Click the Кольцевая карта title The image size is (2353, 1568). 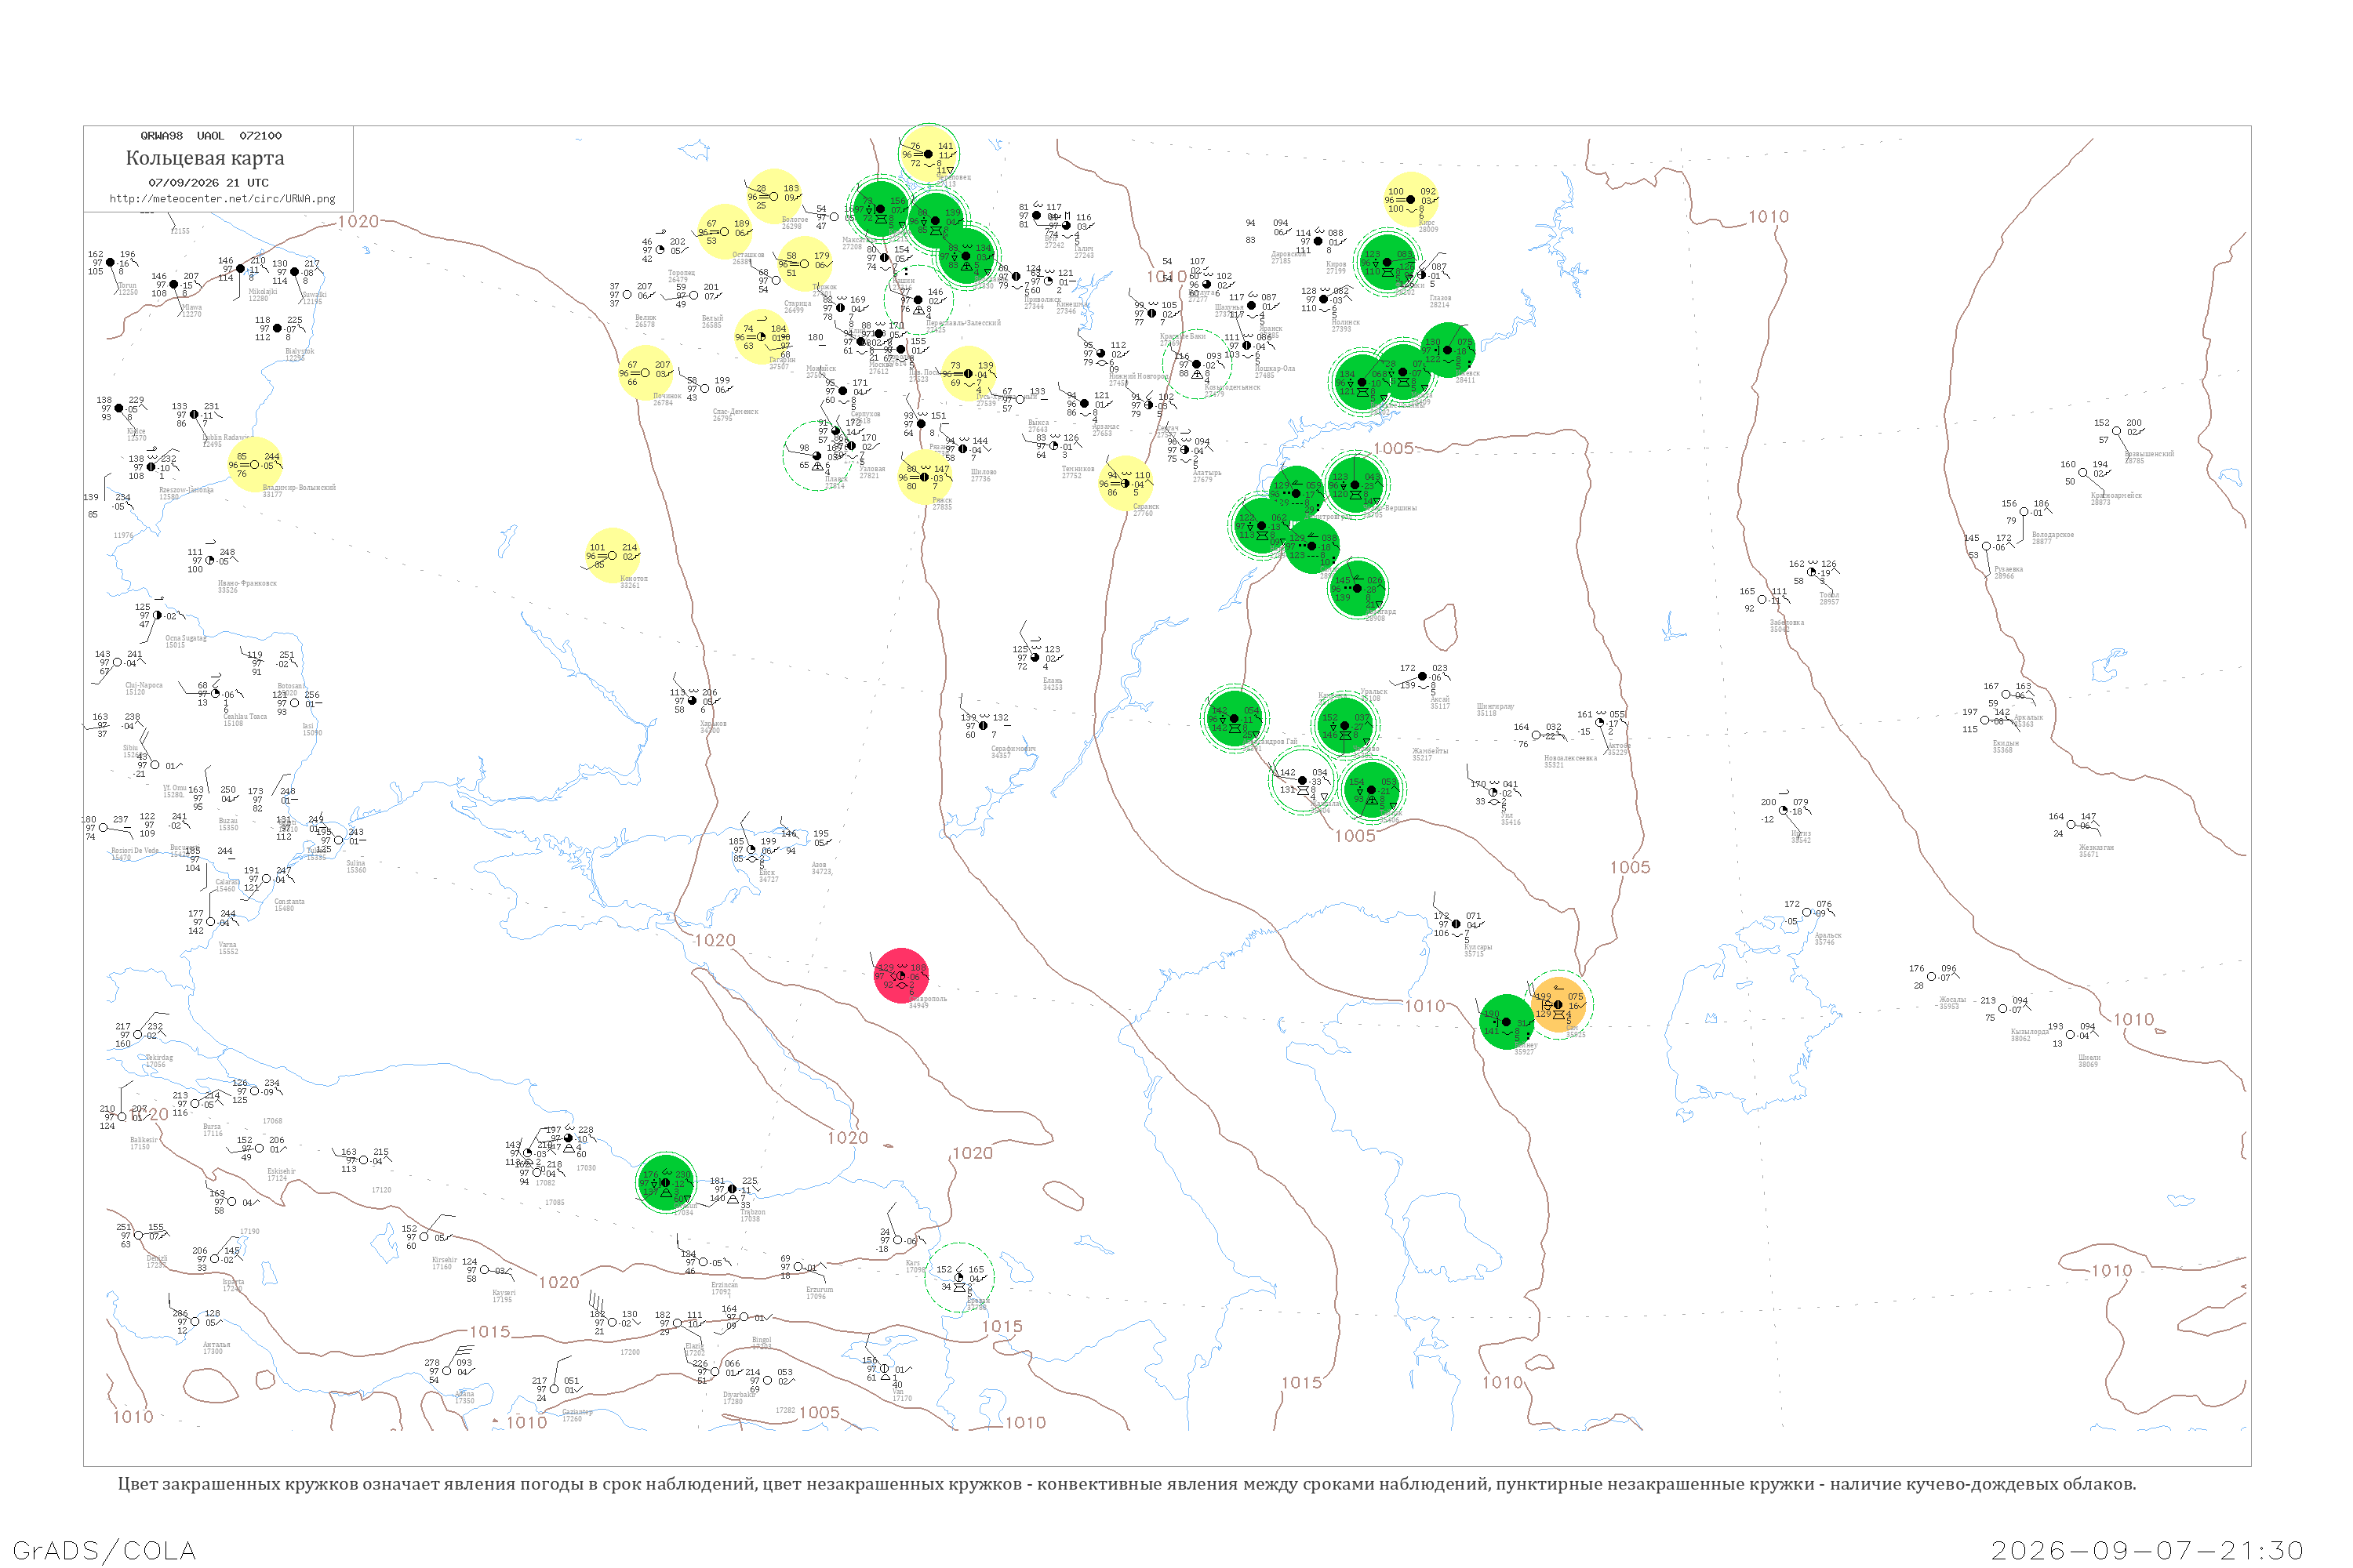pyautogui.click(x=205, y=158)
